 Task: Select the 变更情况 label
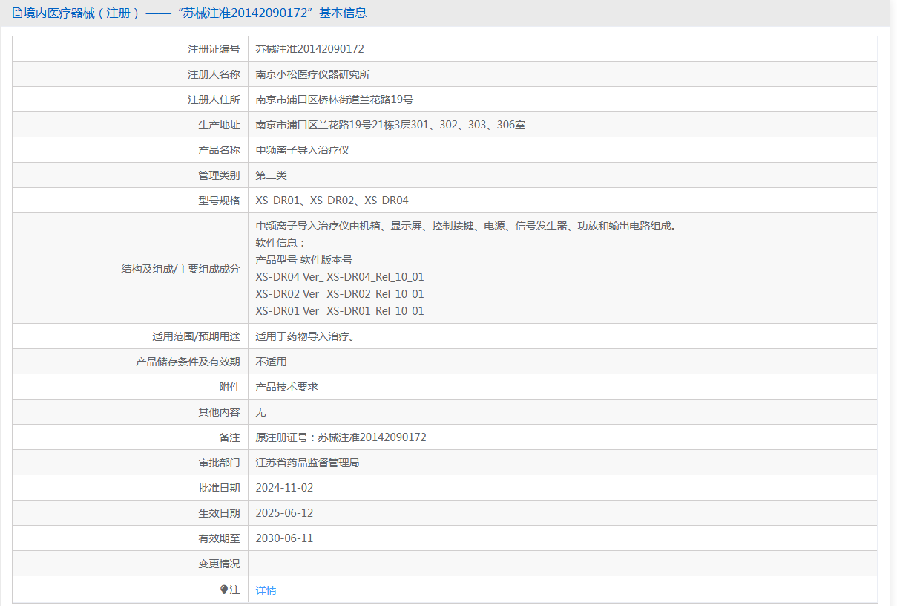pyautogui.click(x=219, y=564)
